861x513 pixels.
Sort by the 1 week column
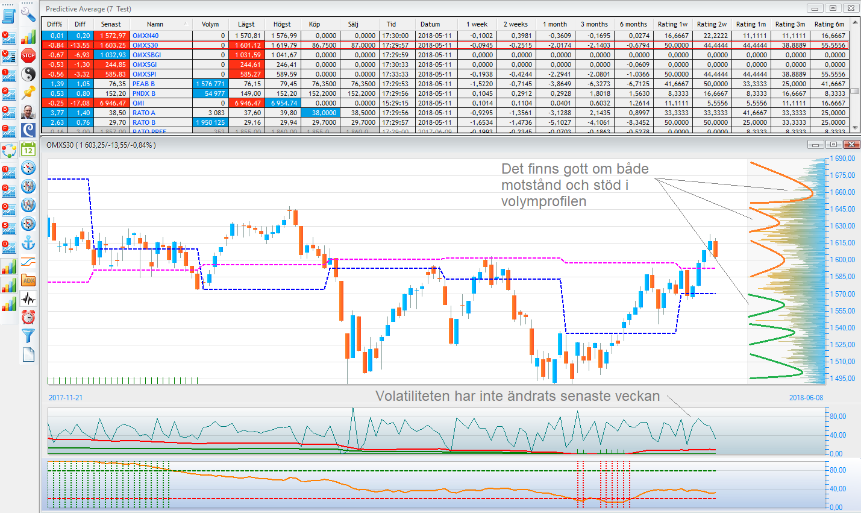click(477, 24)
